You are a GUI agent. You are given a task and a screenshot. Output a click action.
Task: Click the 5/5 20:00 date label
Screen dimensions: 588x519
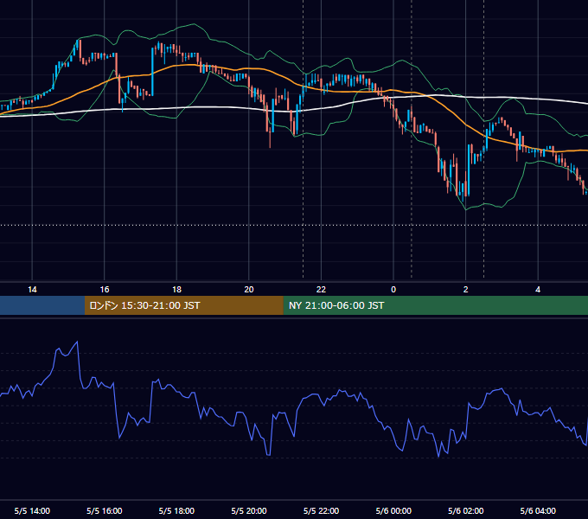tap(249, 510)
